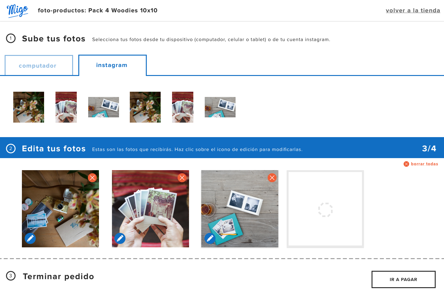The height and width of the screenshot is (298, 444).
Task: Remove the photo album on wood photo
Action: 272,178
